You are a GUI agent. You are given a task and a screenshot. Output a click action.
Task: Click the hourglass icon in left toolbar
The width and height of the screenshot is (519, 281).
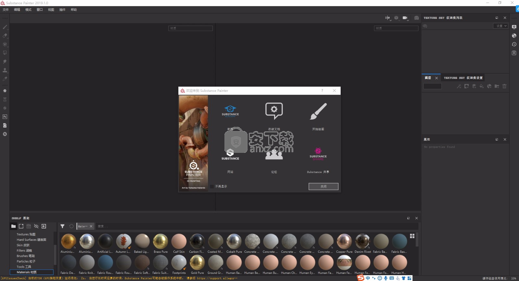pos(5,99)
